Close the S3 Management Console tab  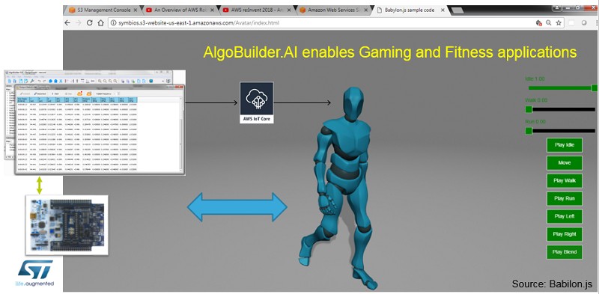tap(136, 10)
